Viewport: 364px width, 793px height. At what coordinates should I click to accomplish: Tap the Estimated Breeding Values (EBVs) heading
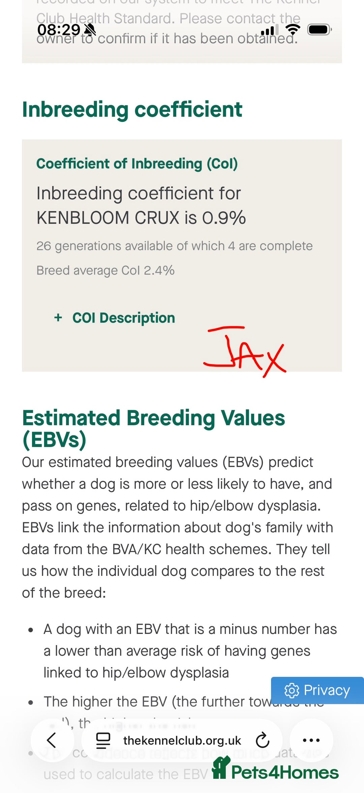(x=153, y=428)
